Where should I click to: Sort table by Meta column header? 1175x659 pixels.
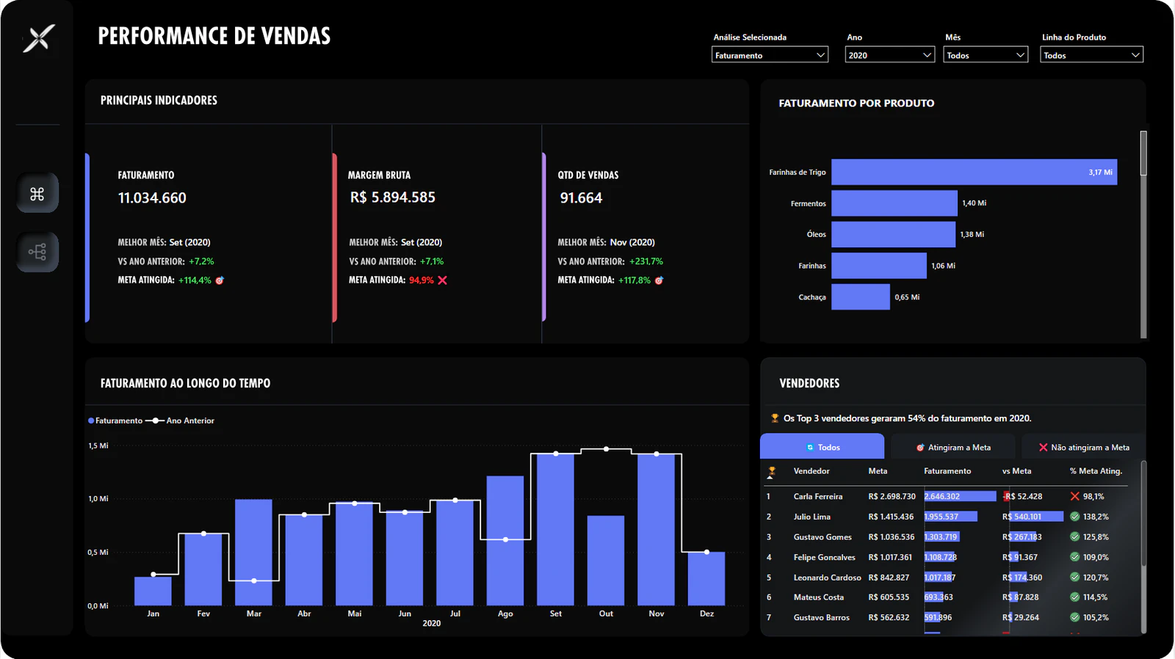(878, 471)
